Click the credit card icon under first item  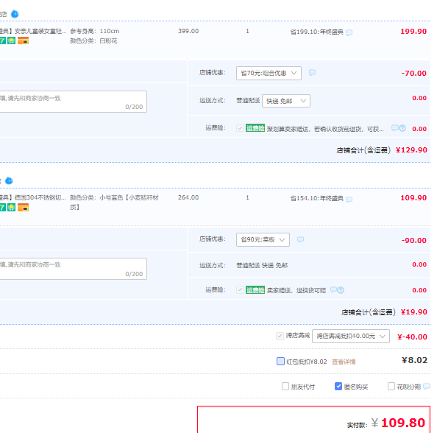click(23, 41)
